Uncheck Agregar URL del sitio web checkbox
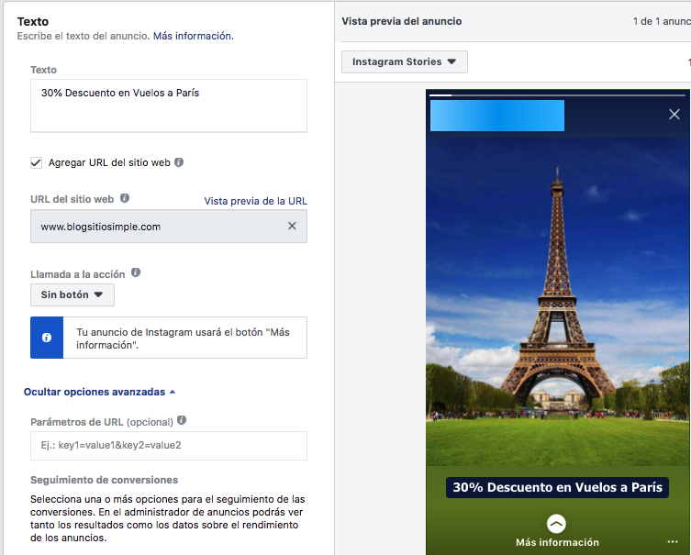This screenshot has width=691, height=555. point(36,163)
